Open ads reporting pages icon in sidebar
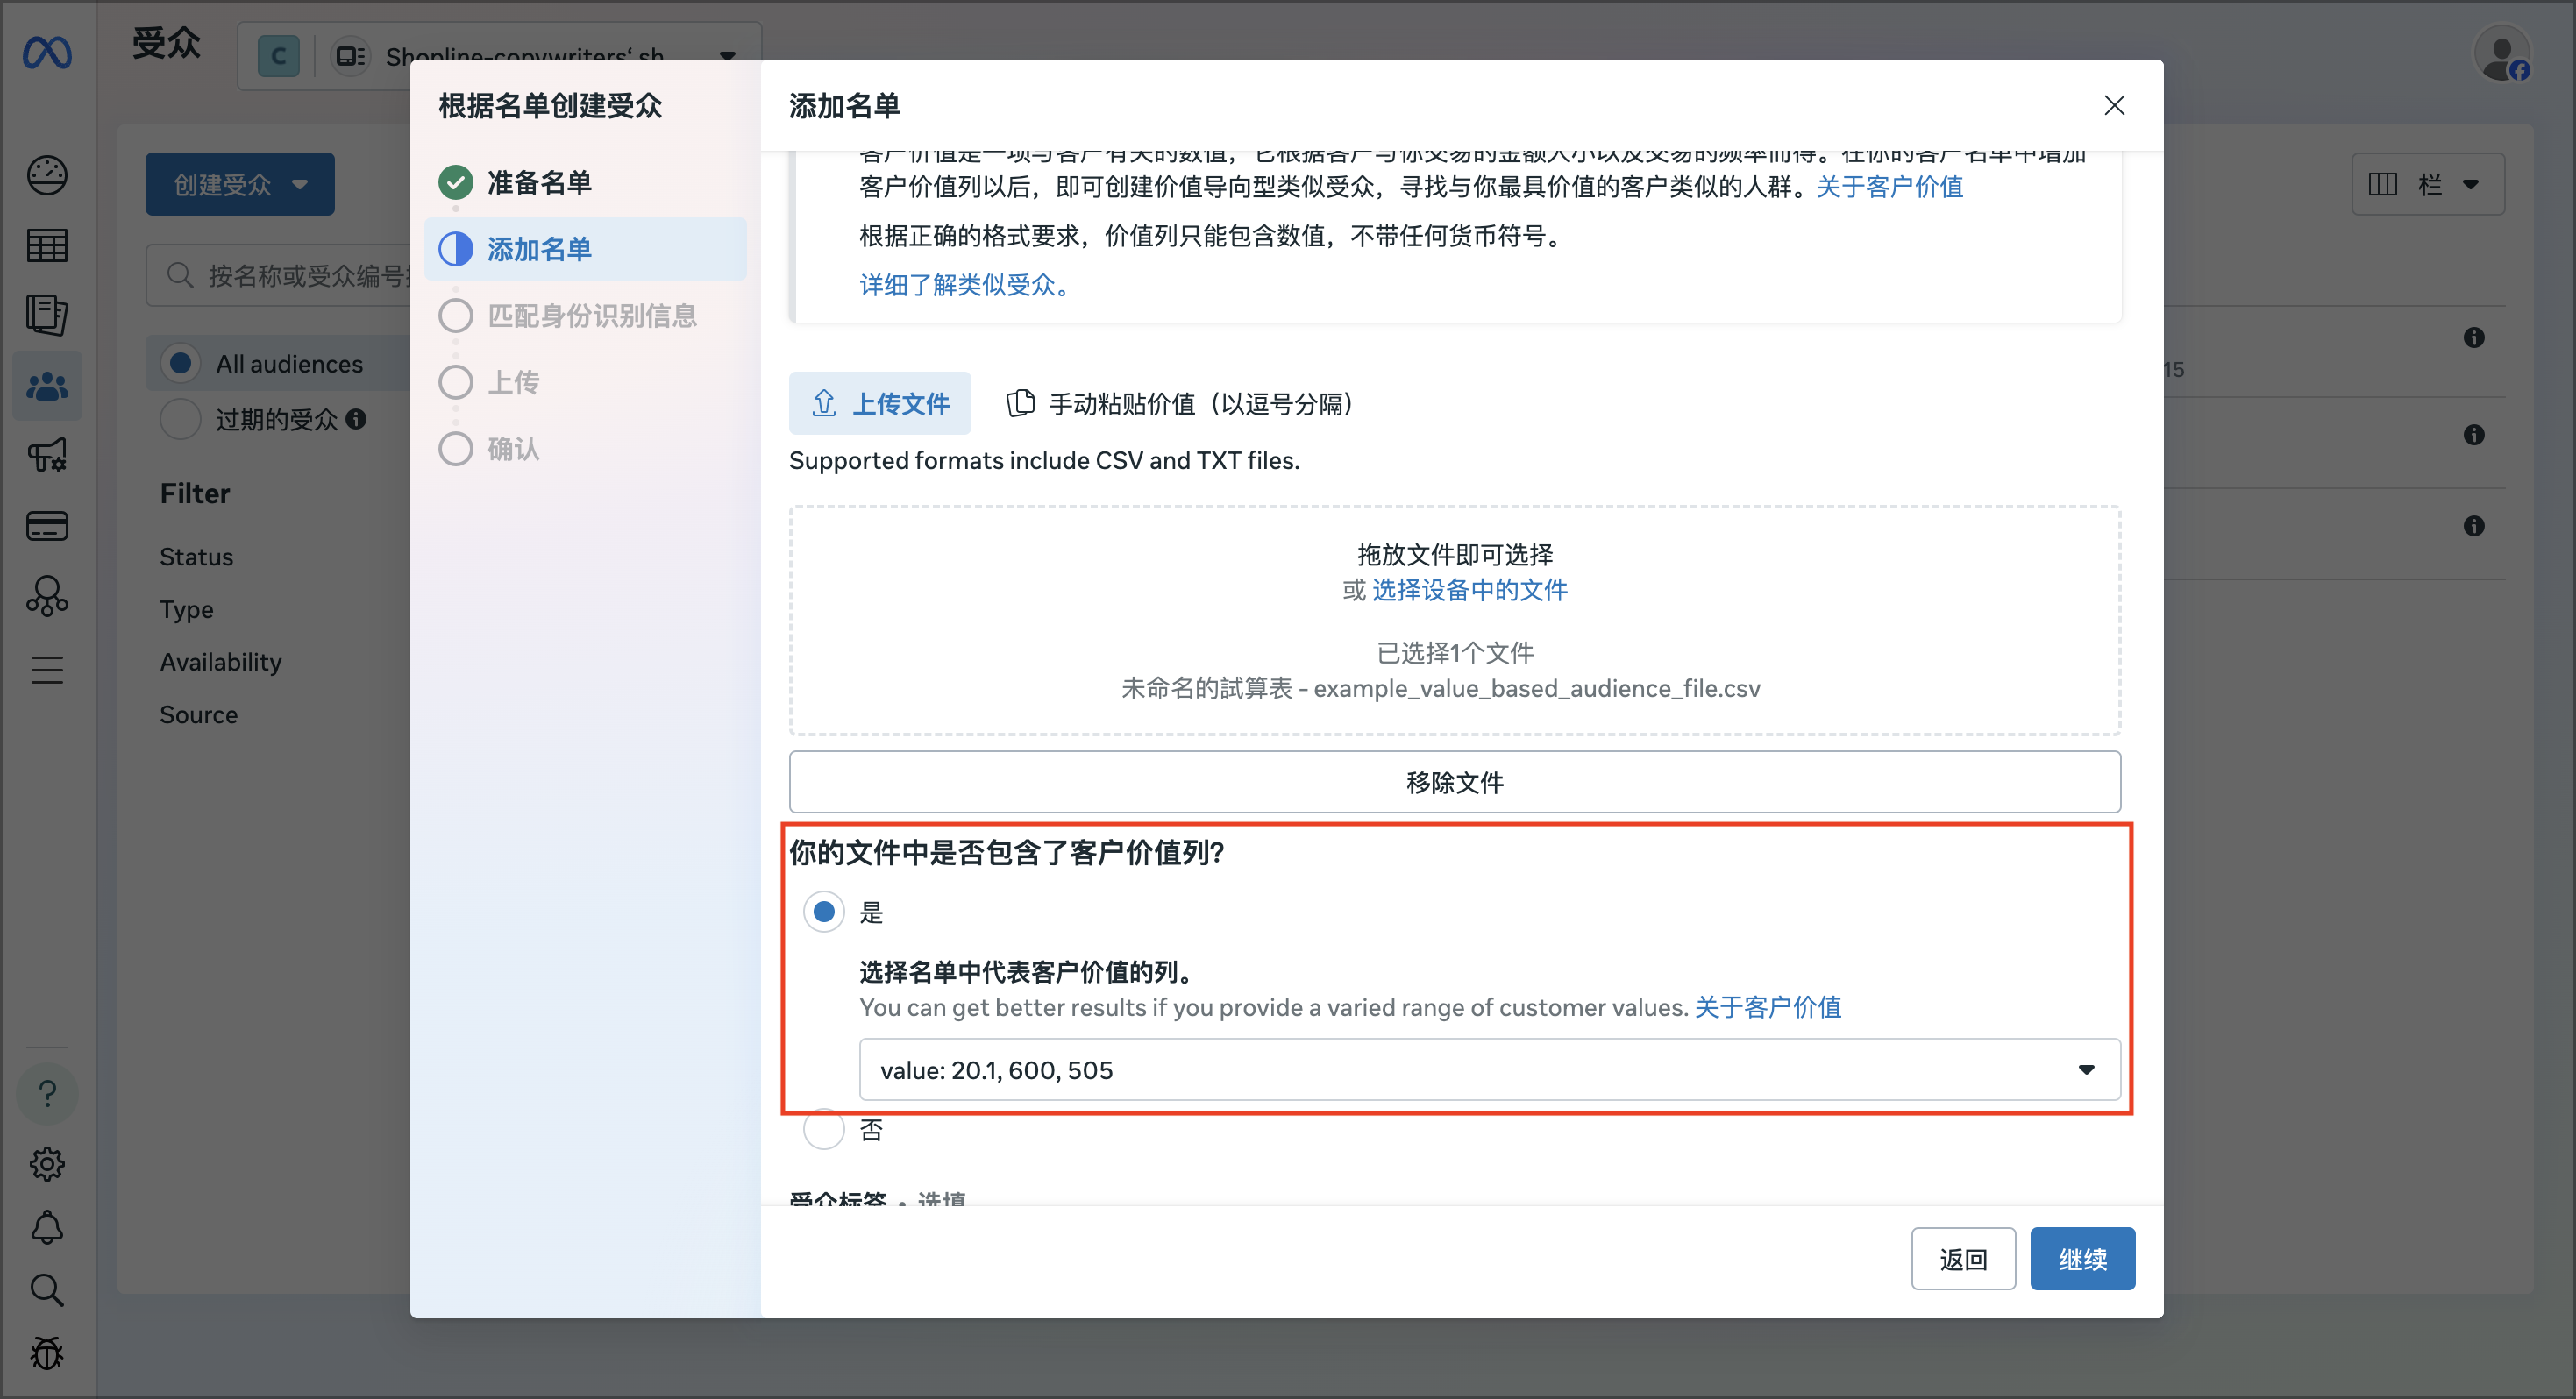This screenshot has height=1399, width=2576. [x=47, y=315]
